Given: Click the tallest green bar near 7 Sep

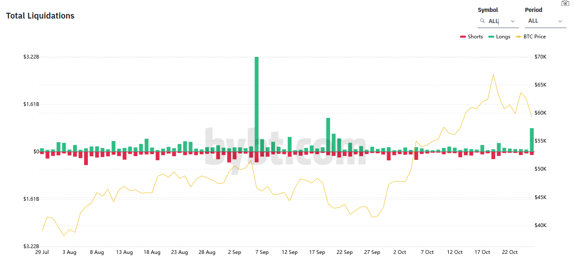Looking at the screenshot, I should point(257,103).
